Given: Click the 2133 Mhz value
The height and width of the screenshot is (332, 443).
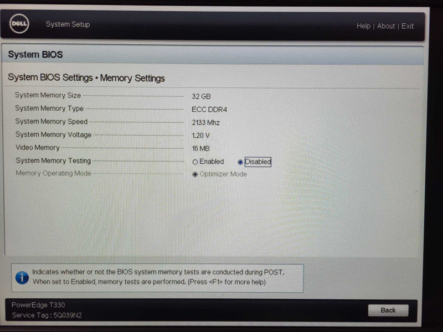Looking at the screenshot, I should pos(205,122).
